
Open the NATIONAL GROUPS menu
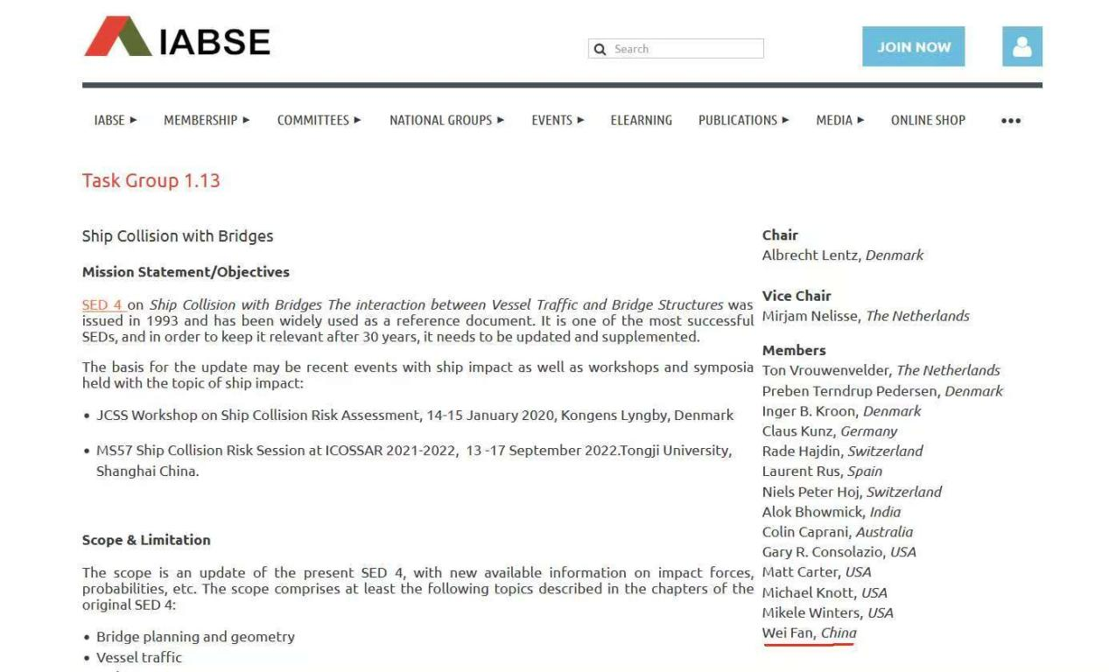click(446, 121)
